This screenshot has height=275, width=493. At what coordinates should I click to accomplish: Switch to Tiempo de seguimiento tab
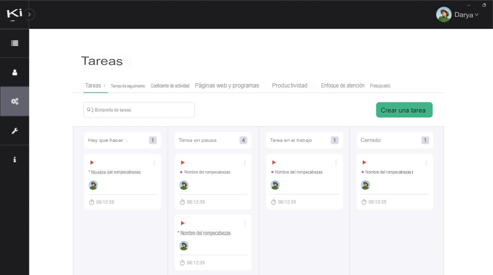click(128, 86)
